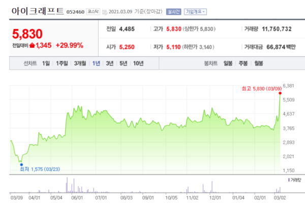
Task: Open the 기업개요 dropdown
Action: coord(196,12)
